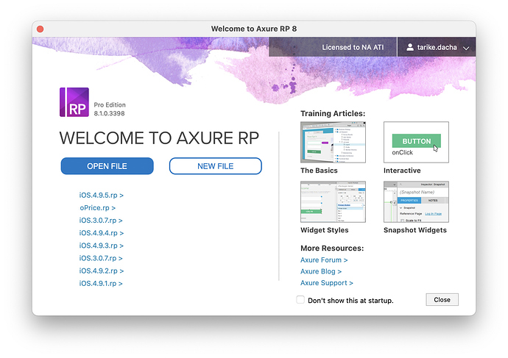Open recent file oPrice.rp
This screenshot has height=358, width=508.
[97, 208]
